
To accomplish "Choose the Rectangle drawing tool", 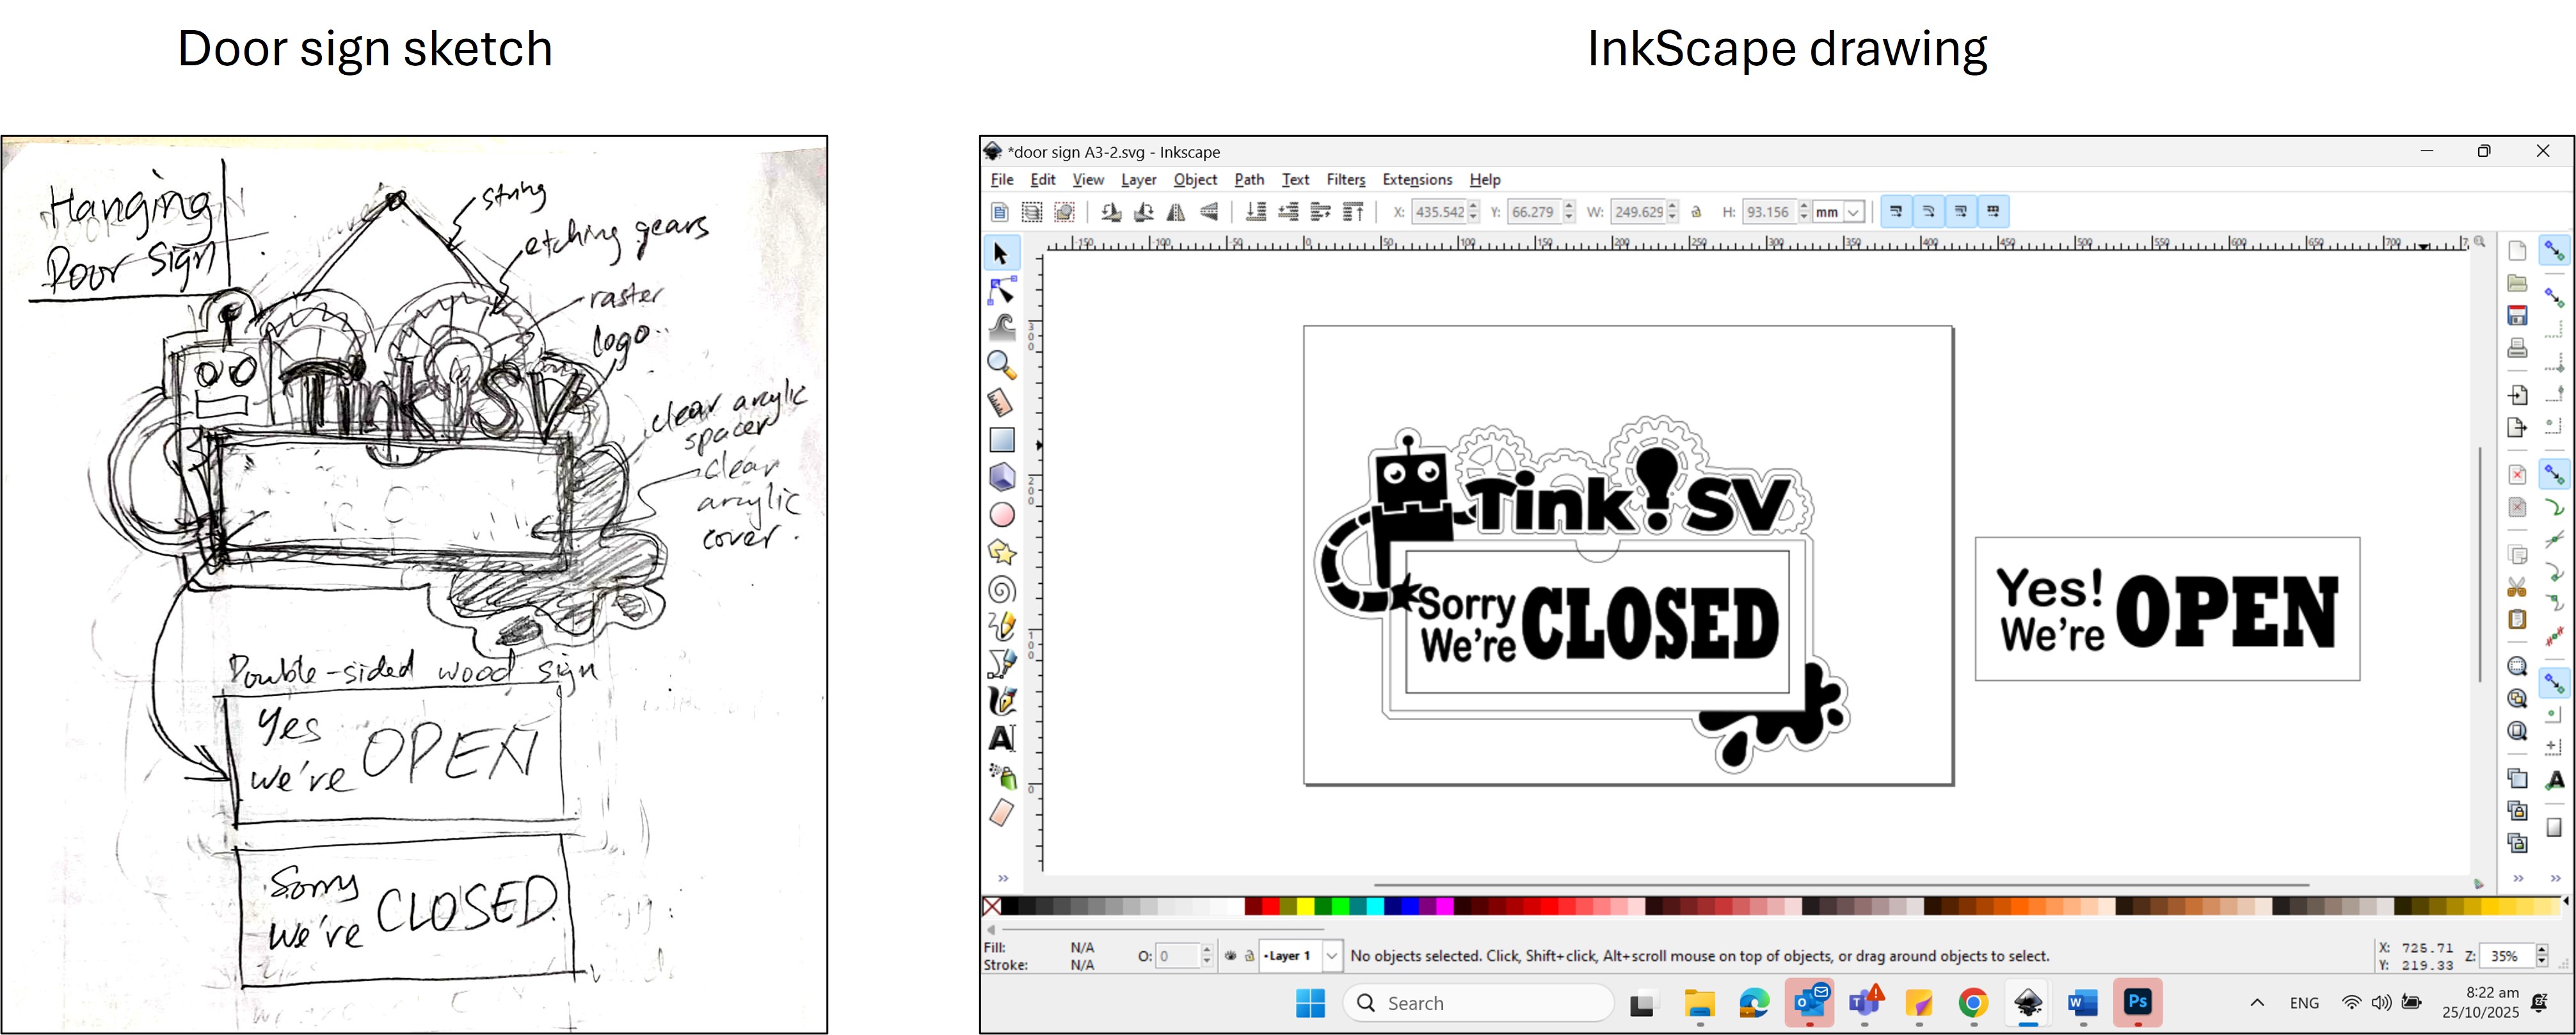I will pos(1002,440).
